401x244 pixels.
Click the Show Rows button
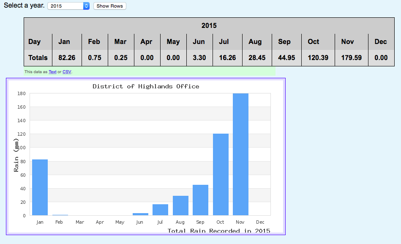(x=109, y=6)
